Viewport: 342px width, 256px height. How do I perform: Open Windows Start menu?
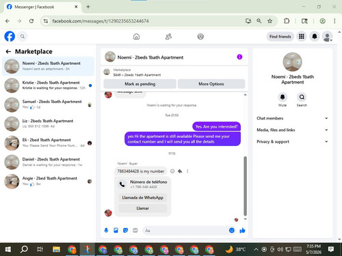click(8, 249)
